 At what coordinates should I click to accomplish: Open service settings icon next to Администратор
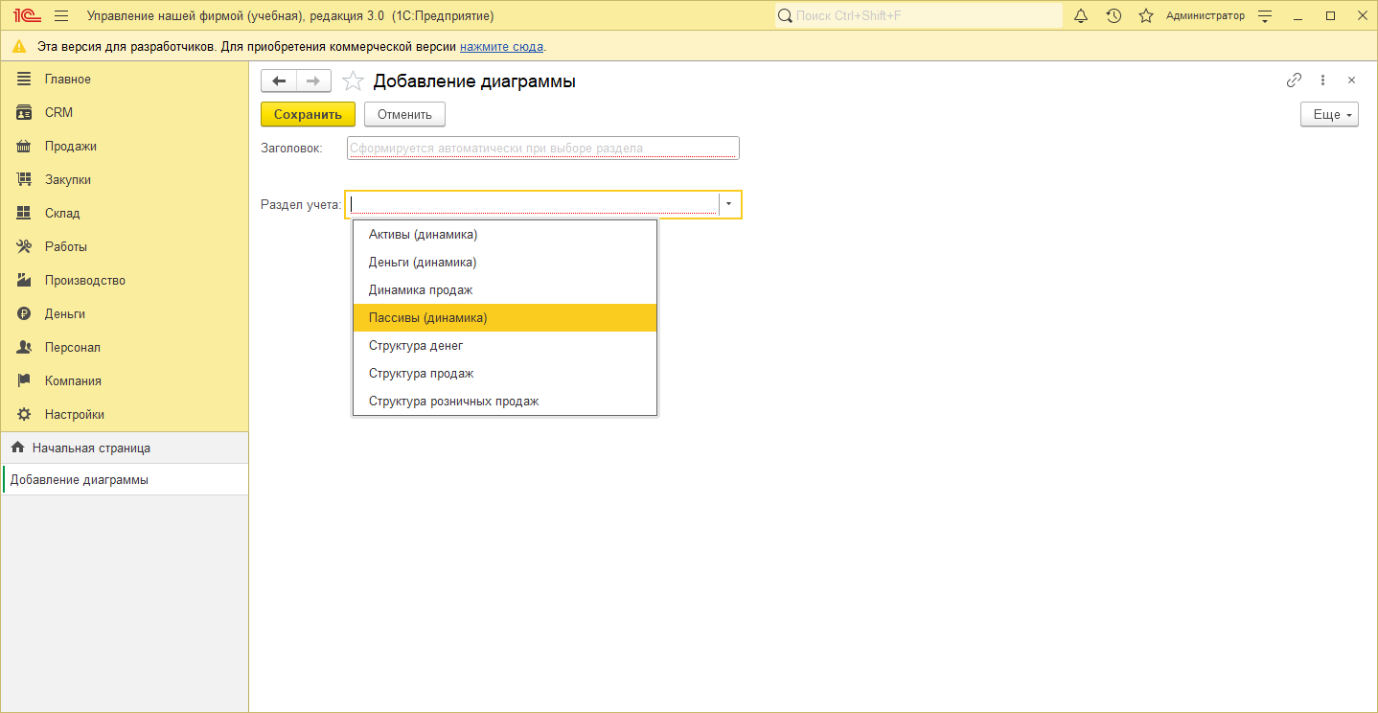tap(1265, 16)
